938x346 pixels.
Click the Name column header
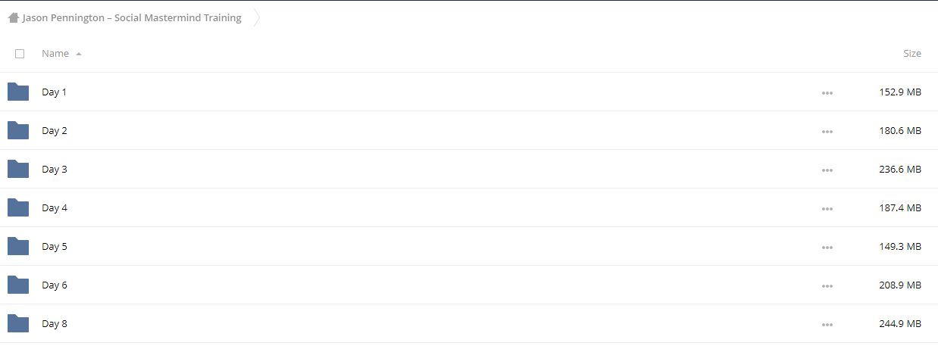click(x=55, y=54)
